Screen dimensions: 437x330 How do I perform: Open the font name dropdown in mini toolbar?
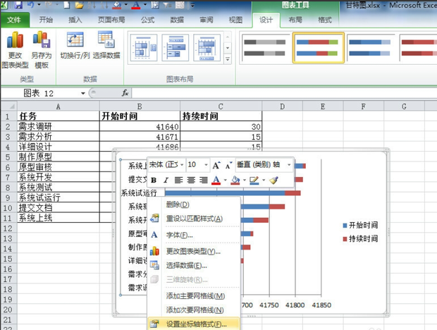(x=182, y=165)
